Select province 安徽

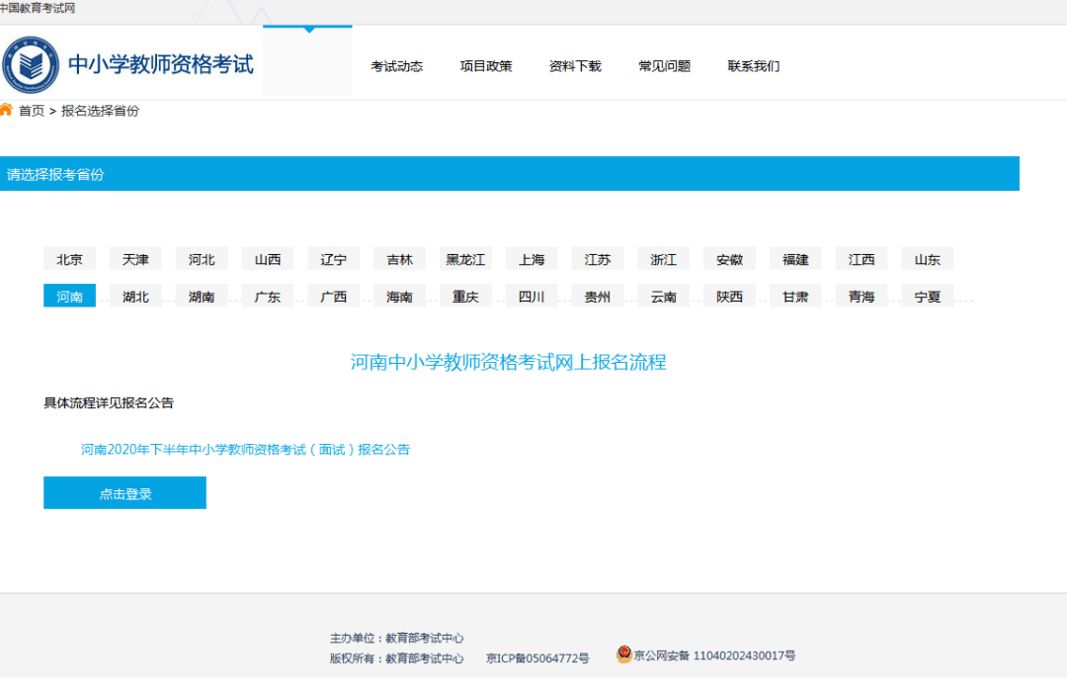pos(729,259)
